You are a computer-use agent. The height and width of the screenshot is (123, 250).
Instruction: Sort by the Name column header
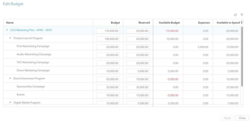(x=10, y=23)
